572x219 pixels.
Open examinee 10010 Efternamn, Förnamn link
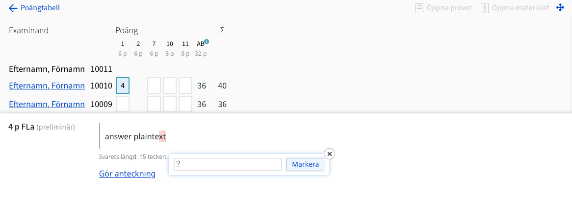click(47, 86)
